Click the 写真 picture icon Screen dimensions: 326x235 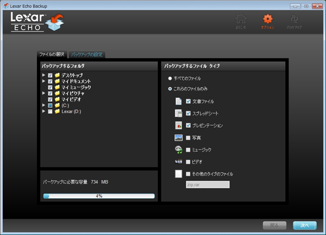tap(178, 138)
